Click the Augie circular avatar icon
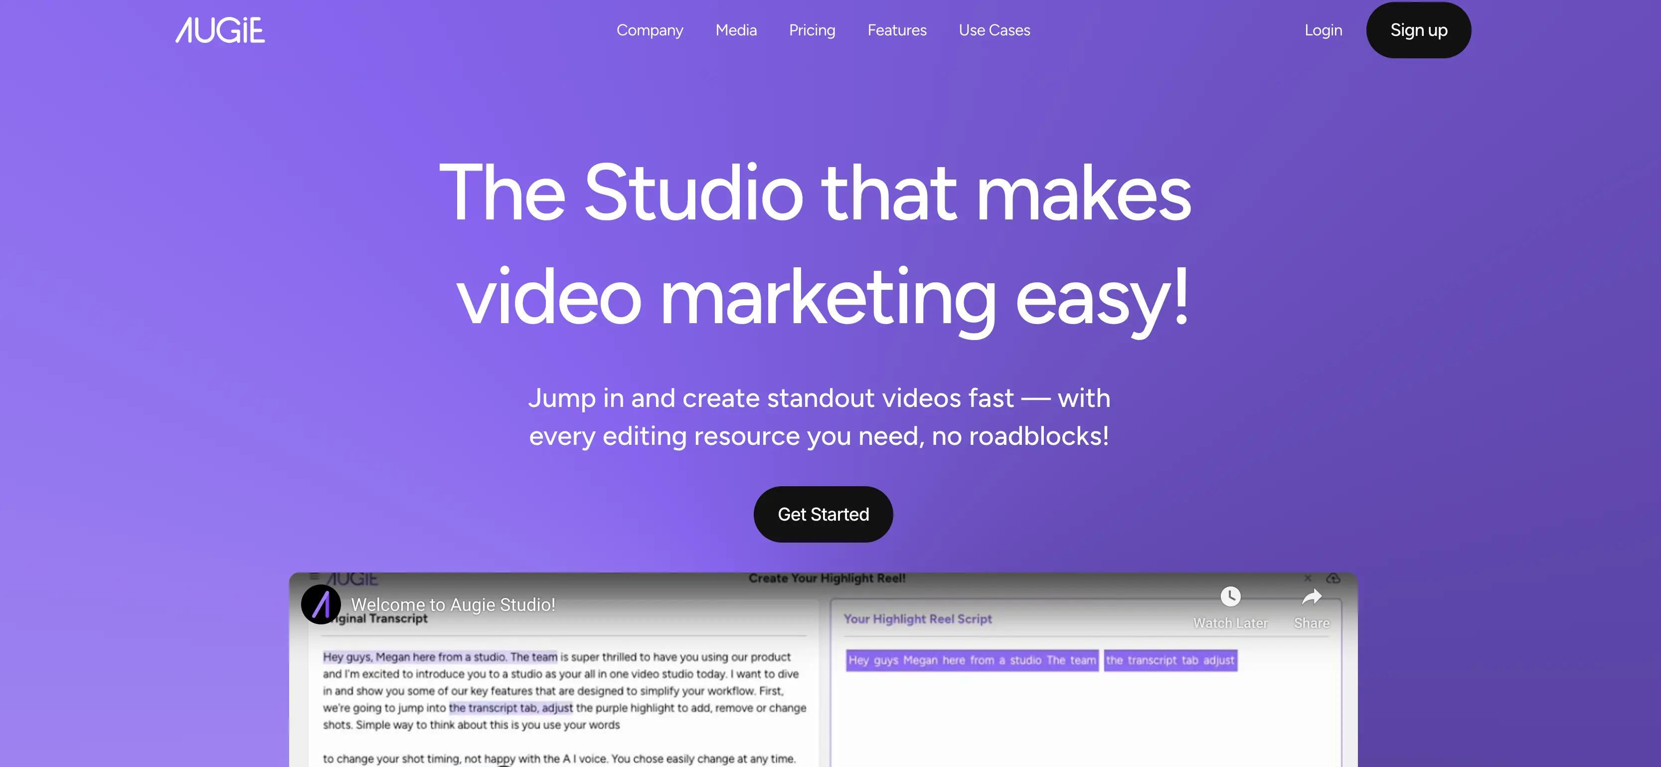The width and height of the screenshot is (1661, 767). click(x=321, y=605)
